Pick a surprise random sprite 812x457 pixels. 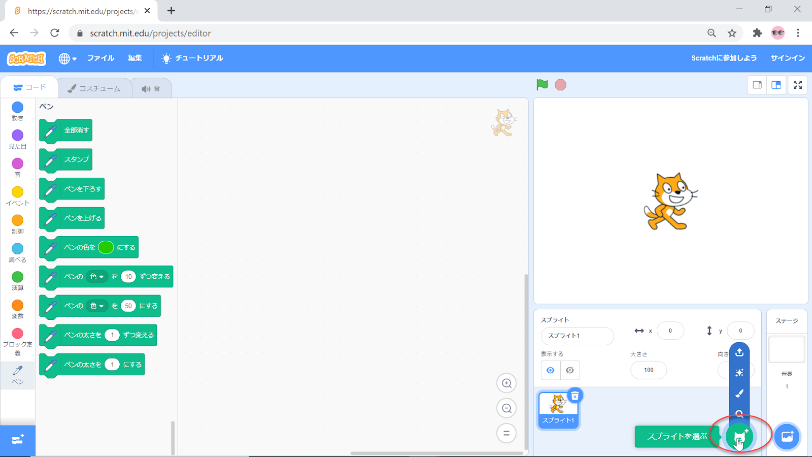[739, 373]
